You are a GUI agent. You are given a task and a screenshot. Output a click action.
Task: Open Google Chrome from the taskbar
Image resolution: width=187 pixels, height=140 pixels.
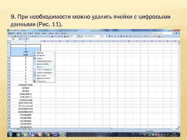click(18, 135)
